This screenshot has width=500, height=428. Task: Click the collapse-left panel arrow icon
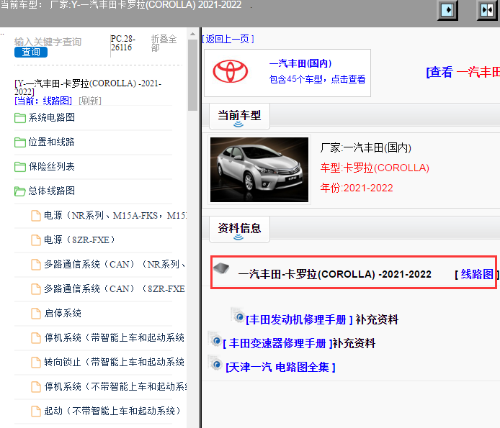(449, 10)
